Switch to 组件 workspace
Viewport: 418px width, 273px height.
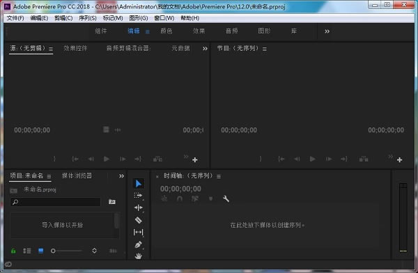[101, 31]
